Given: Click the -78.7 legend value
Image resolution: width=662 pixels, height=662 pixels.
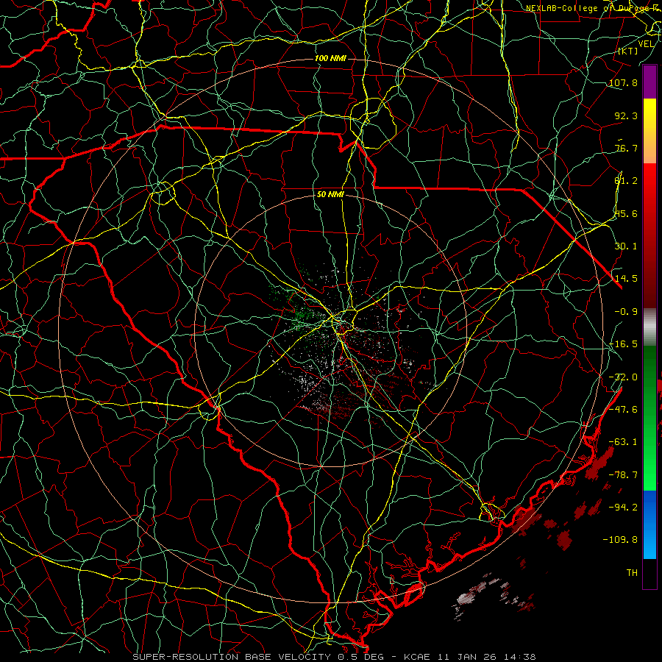Looking at the screenshot, I should (623, 475).
